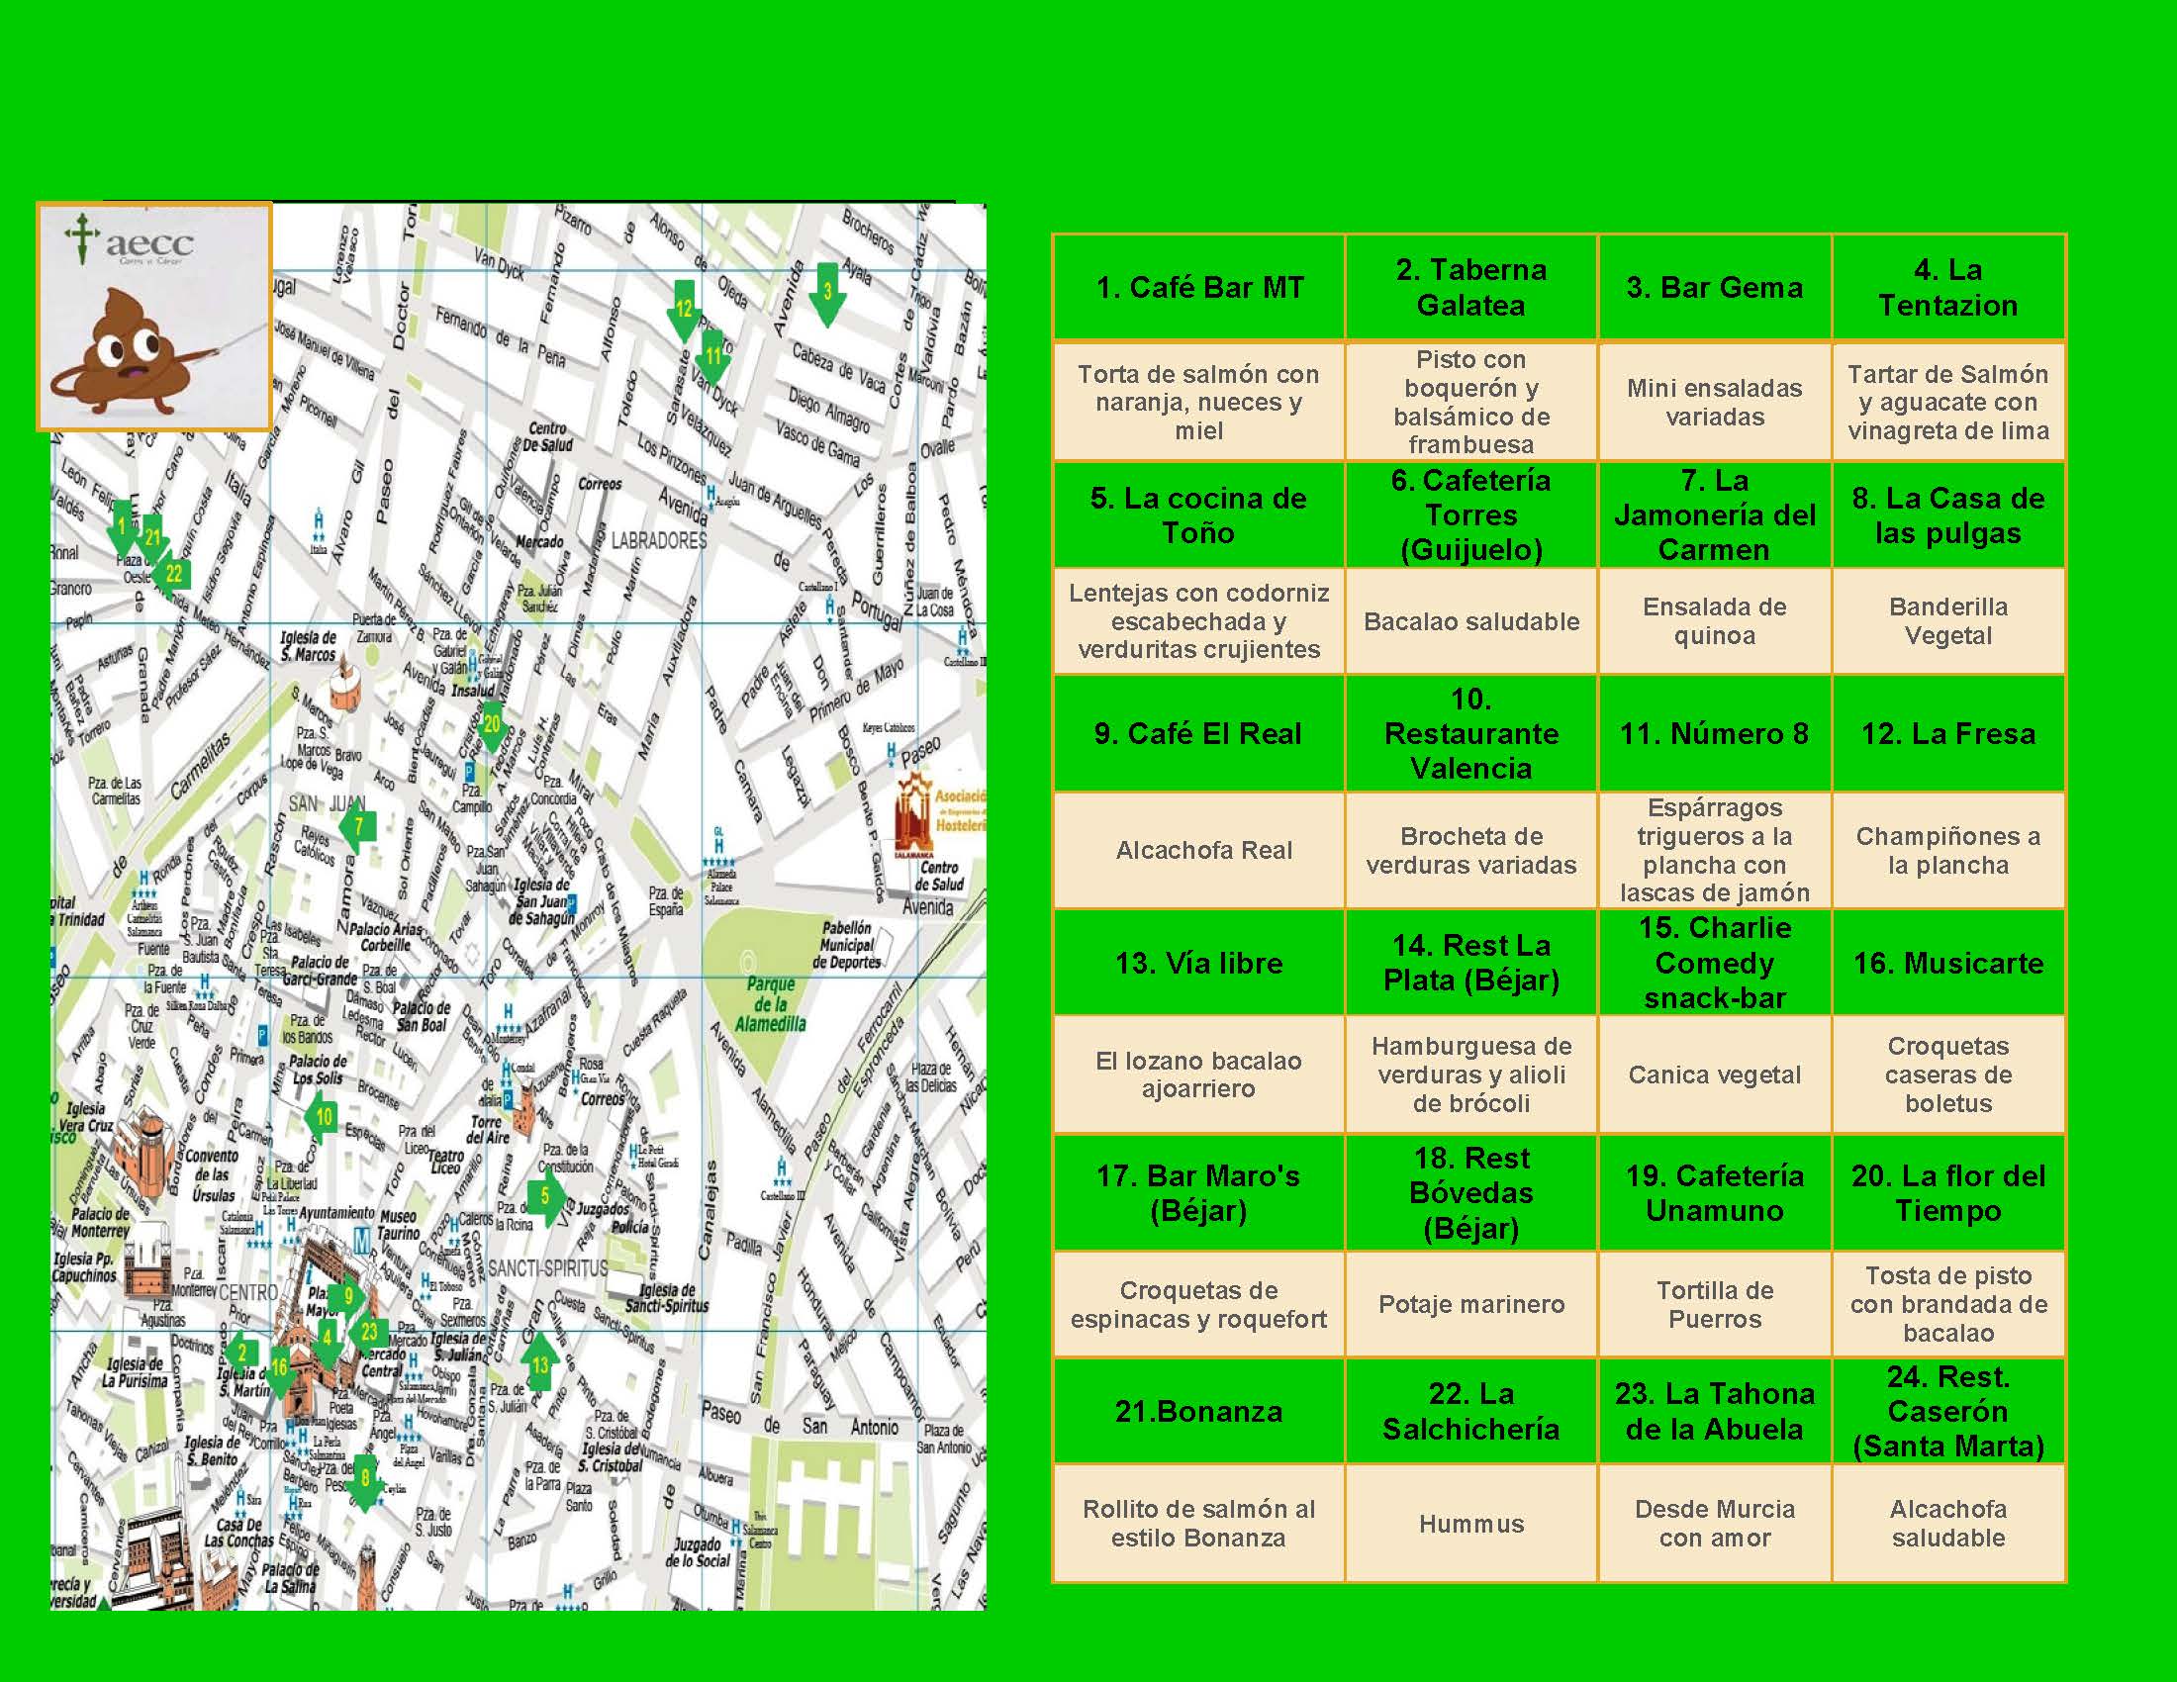Click green arrow marker number 5
The image size is (2177, 1682).
tap(547, 1197)
